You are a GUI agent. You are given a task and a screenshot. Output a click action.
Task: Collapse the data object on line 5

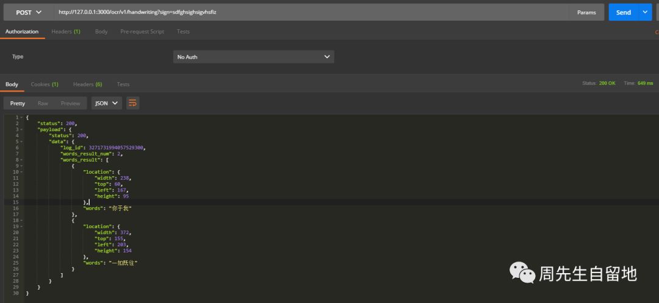pyautogui.click(x=21, y=142)
